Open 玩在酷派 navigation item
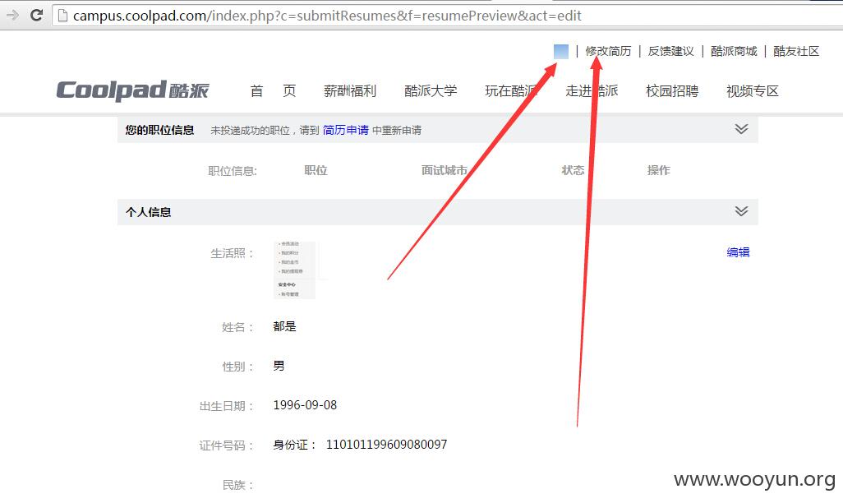 pos(511,91)
